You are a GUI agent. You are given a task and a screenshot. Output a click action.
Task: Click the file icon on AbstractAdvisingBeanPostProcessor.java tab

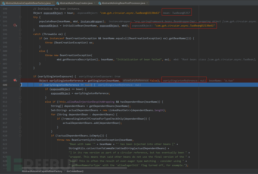[x=100, y=3]
